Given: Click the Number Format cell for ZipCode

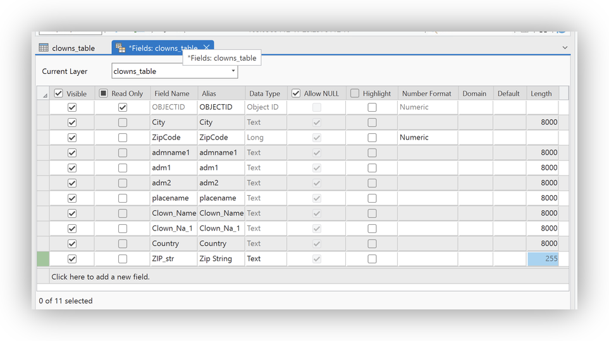Looking at the screenshot, I should 428,138.
